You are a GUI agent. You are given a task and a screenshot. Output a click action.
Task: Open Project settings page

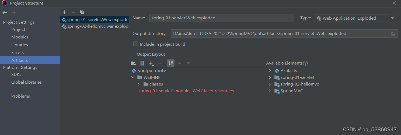point(18,30)
